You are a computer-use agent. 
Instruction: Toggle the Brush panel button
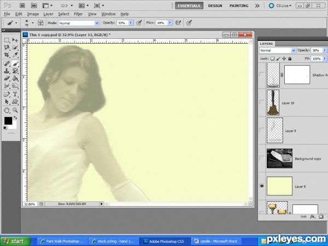pos(40,22)
